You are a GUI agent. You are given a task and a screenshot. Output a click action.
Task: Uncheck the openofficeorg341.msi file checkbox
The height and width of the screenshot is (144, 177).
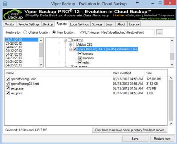pos(8,84)
